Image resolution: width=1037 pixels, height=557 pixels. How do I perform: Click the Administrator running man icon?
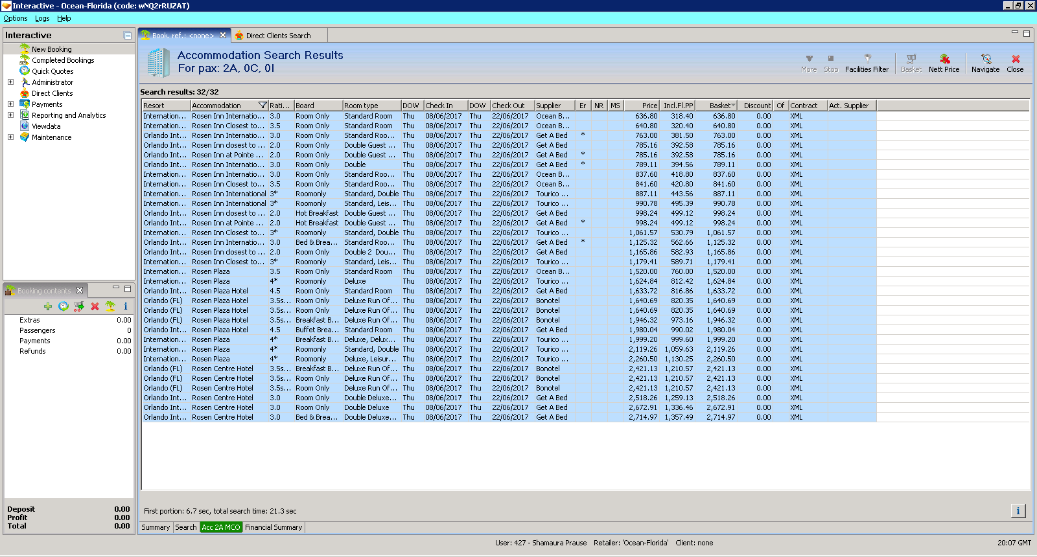coord(25,82)
